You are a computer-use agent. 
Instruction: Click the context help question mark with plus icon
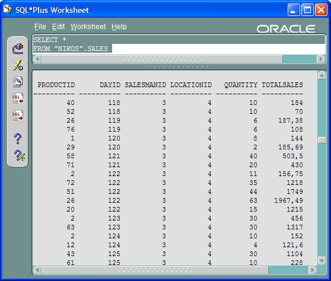pos(19,156)
